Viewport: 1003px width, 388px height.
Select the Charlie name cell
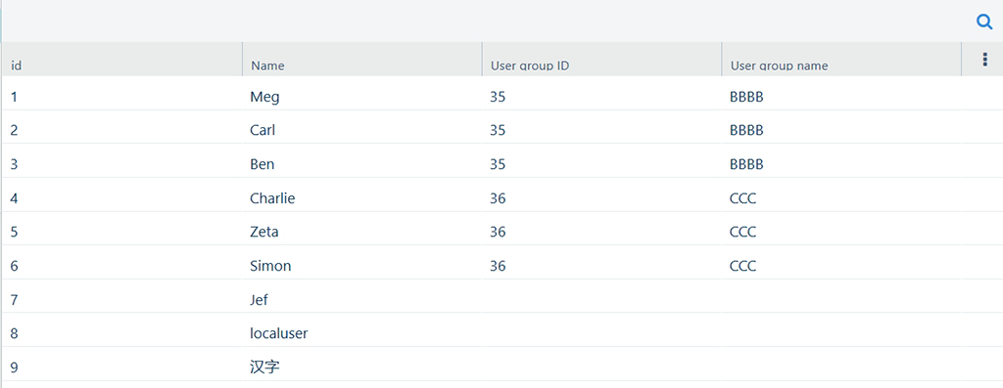pos(362,197)
